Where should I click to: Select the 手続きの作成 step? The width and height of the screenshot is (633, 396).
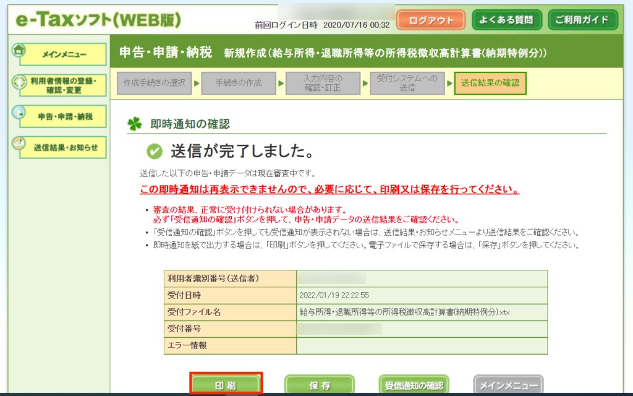[x=239, y=83]
